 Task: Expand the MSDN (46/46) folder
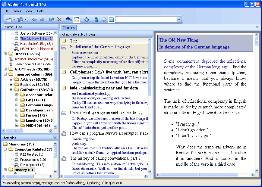pos(17,126)
